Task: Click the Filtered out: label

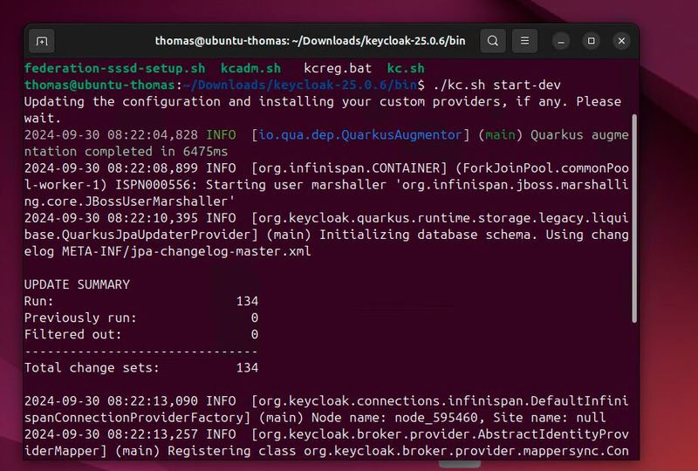Action: pyautogui.click(x=73, y=334)
